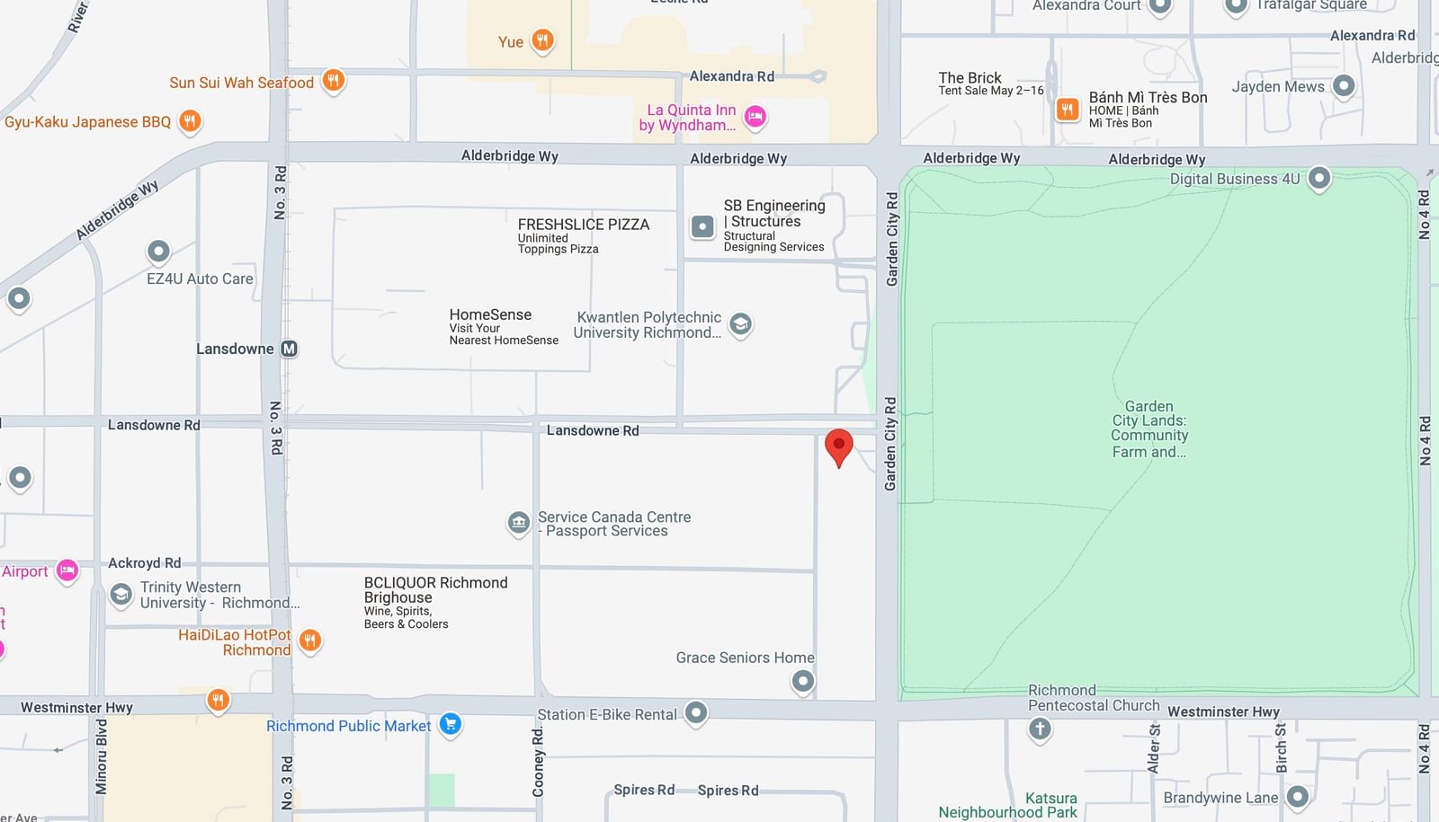Click the Airport hotel icon

pyautogui.click(x=67, y=571)
